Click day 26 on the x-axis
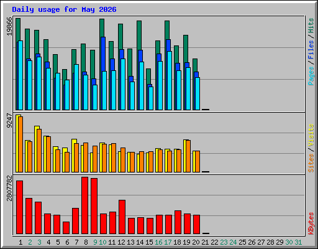 click(252, 242)
